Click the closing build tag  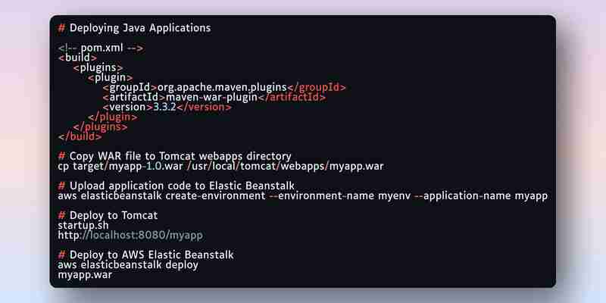(80, 137)
